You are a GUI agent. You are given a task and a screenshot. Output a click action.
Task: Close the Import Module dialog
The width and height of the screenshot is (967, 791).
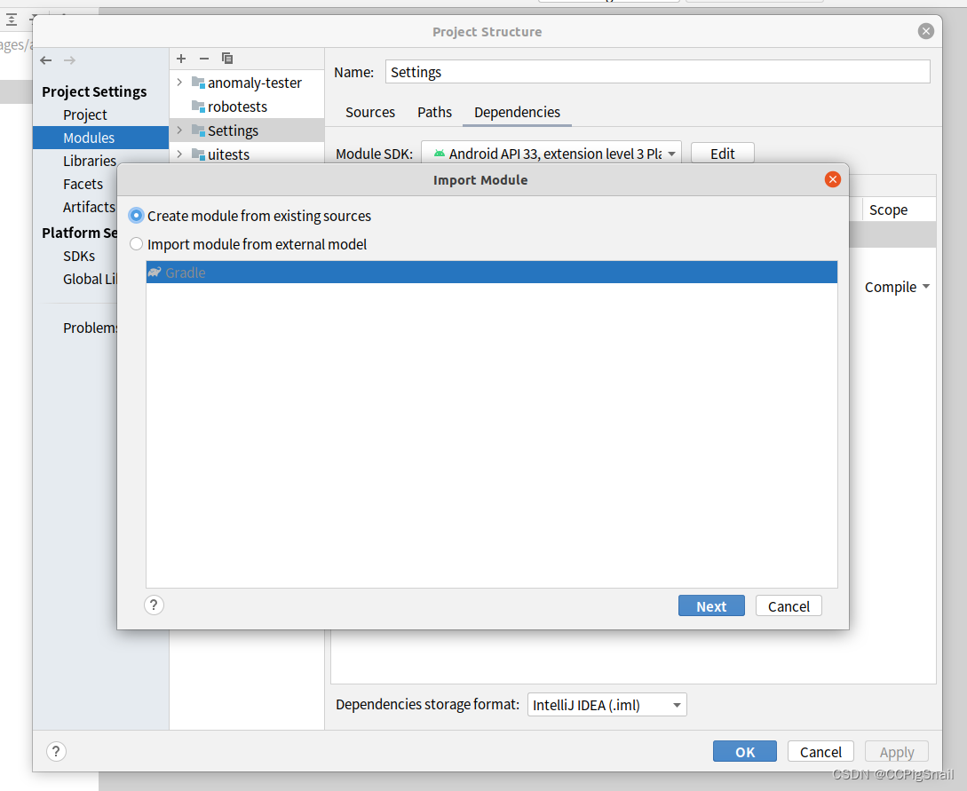pyautogui.click(x=833, y=179)
